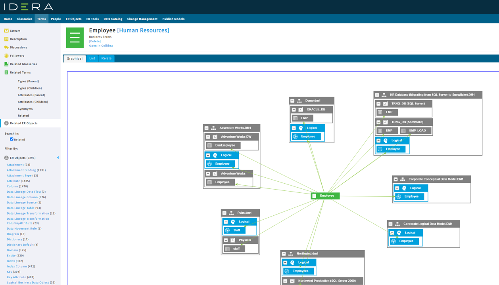Click the EMP_LOAD table icon
This screenshot has width=499, height=285.
tap(403, 131)
